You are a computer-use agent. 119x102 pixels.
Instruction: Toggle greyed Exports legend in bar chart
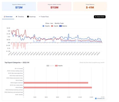click(x=50, y=66)
